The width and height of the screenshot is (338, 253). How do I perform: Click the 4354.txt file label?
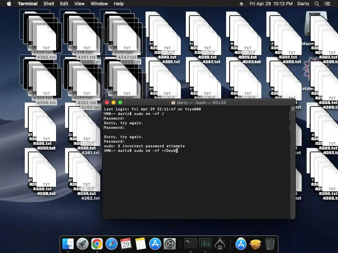pos(86,194)
